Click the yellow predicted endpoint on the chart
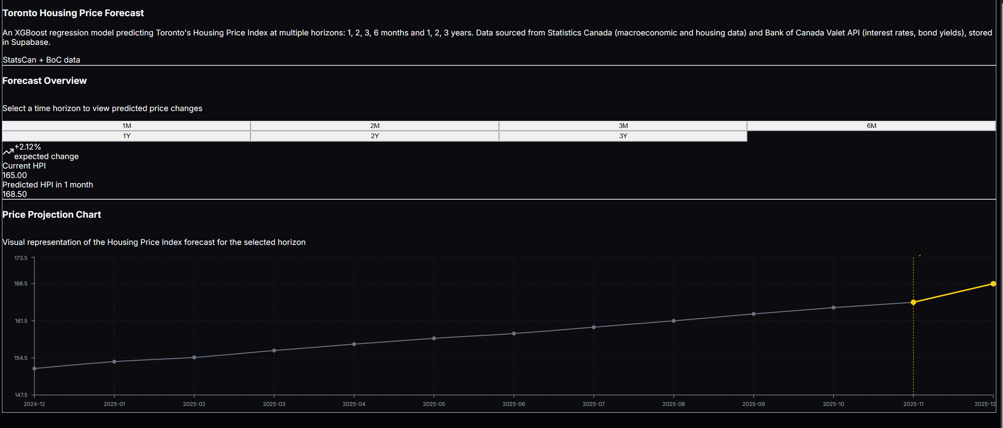 tap(994, 283)
